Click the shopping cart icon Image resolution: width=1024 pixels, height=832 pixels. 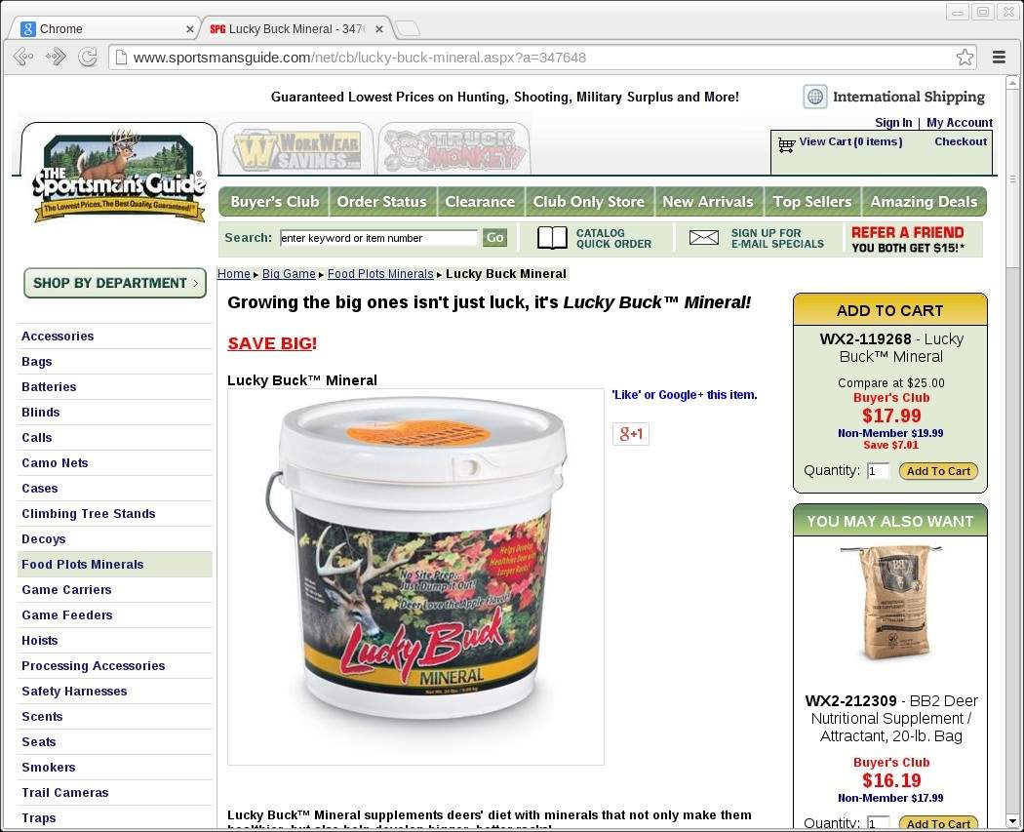[x=786, y=144]
